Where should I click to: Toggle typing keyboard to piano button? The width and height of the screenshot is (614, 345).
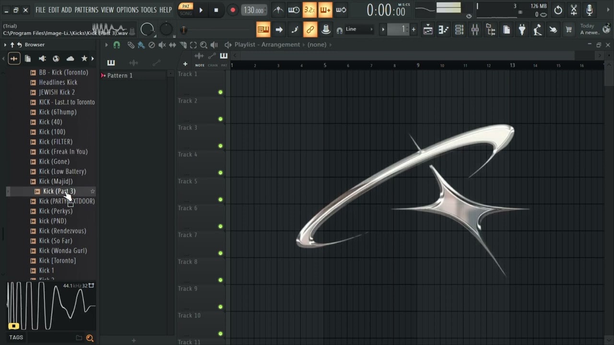click(x=263, y=30)
